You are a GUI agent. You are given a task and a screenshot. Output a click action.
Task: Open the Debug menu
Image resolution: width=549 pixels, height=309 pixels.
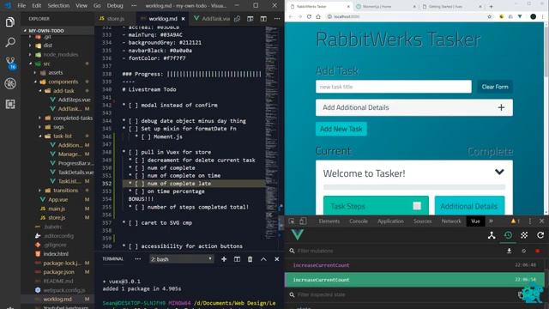pyautogui.click(x=115, y=6)
